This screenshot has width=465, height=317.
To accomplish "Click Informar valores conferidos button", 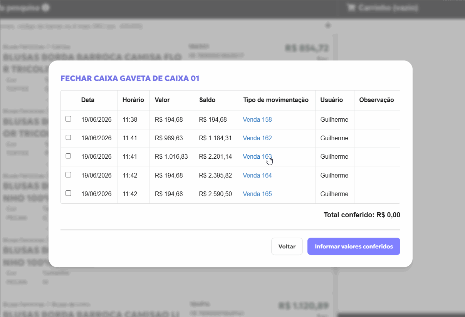I will (354, 247).
